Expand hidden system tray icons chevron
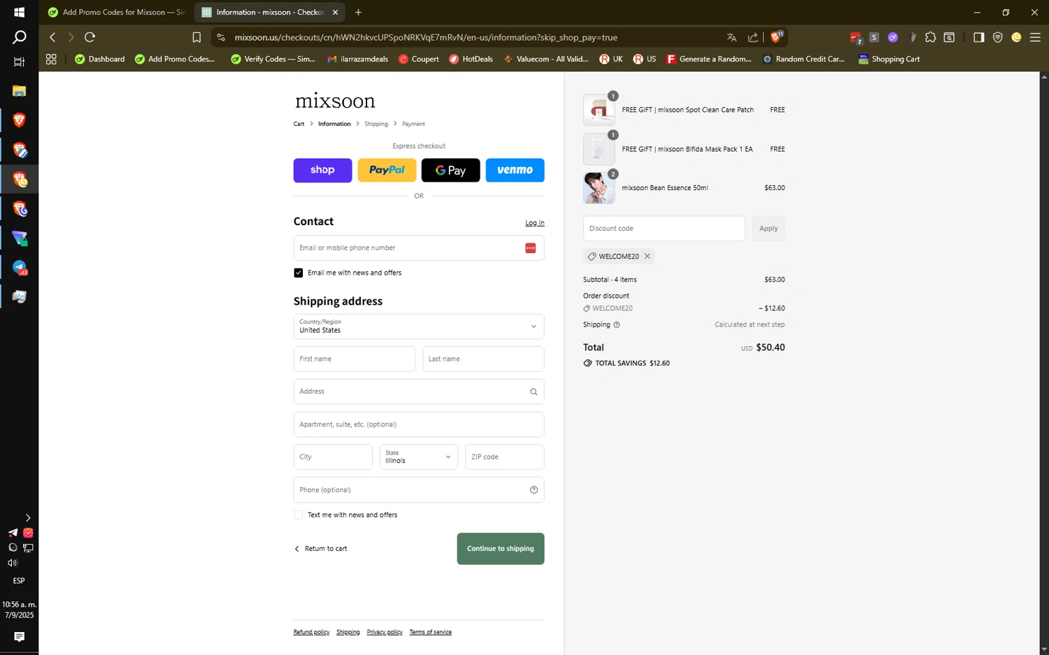Viewport: 1049px width, 655px height. tap(28, 518)
